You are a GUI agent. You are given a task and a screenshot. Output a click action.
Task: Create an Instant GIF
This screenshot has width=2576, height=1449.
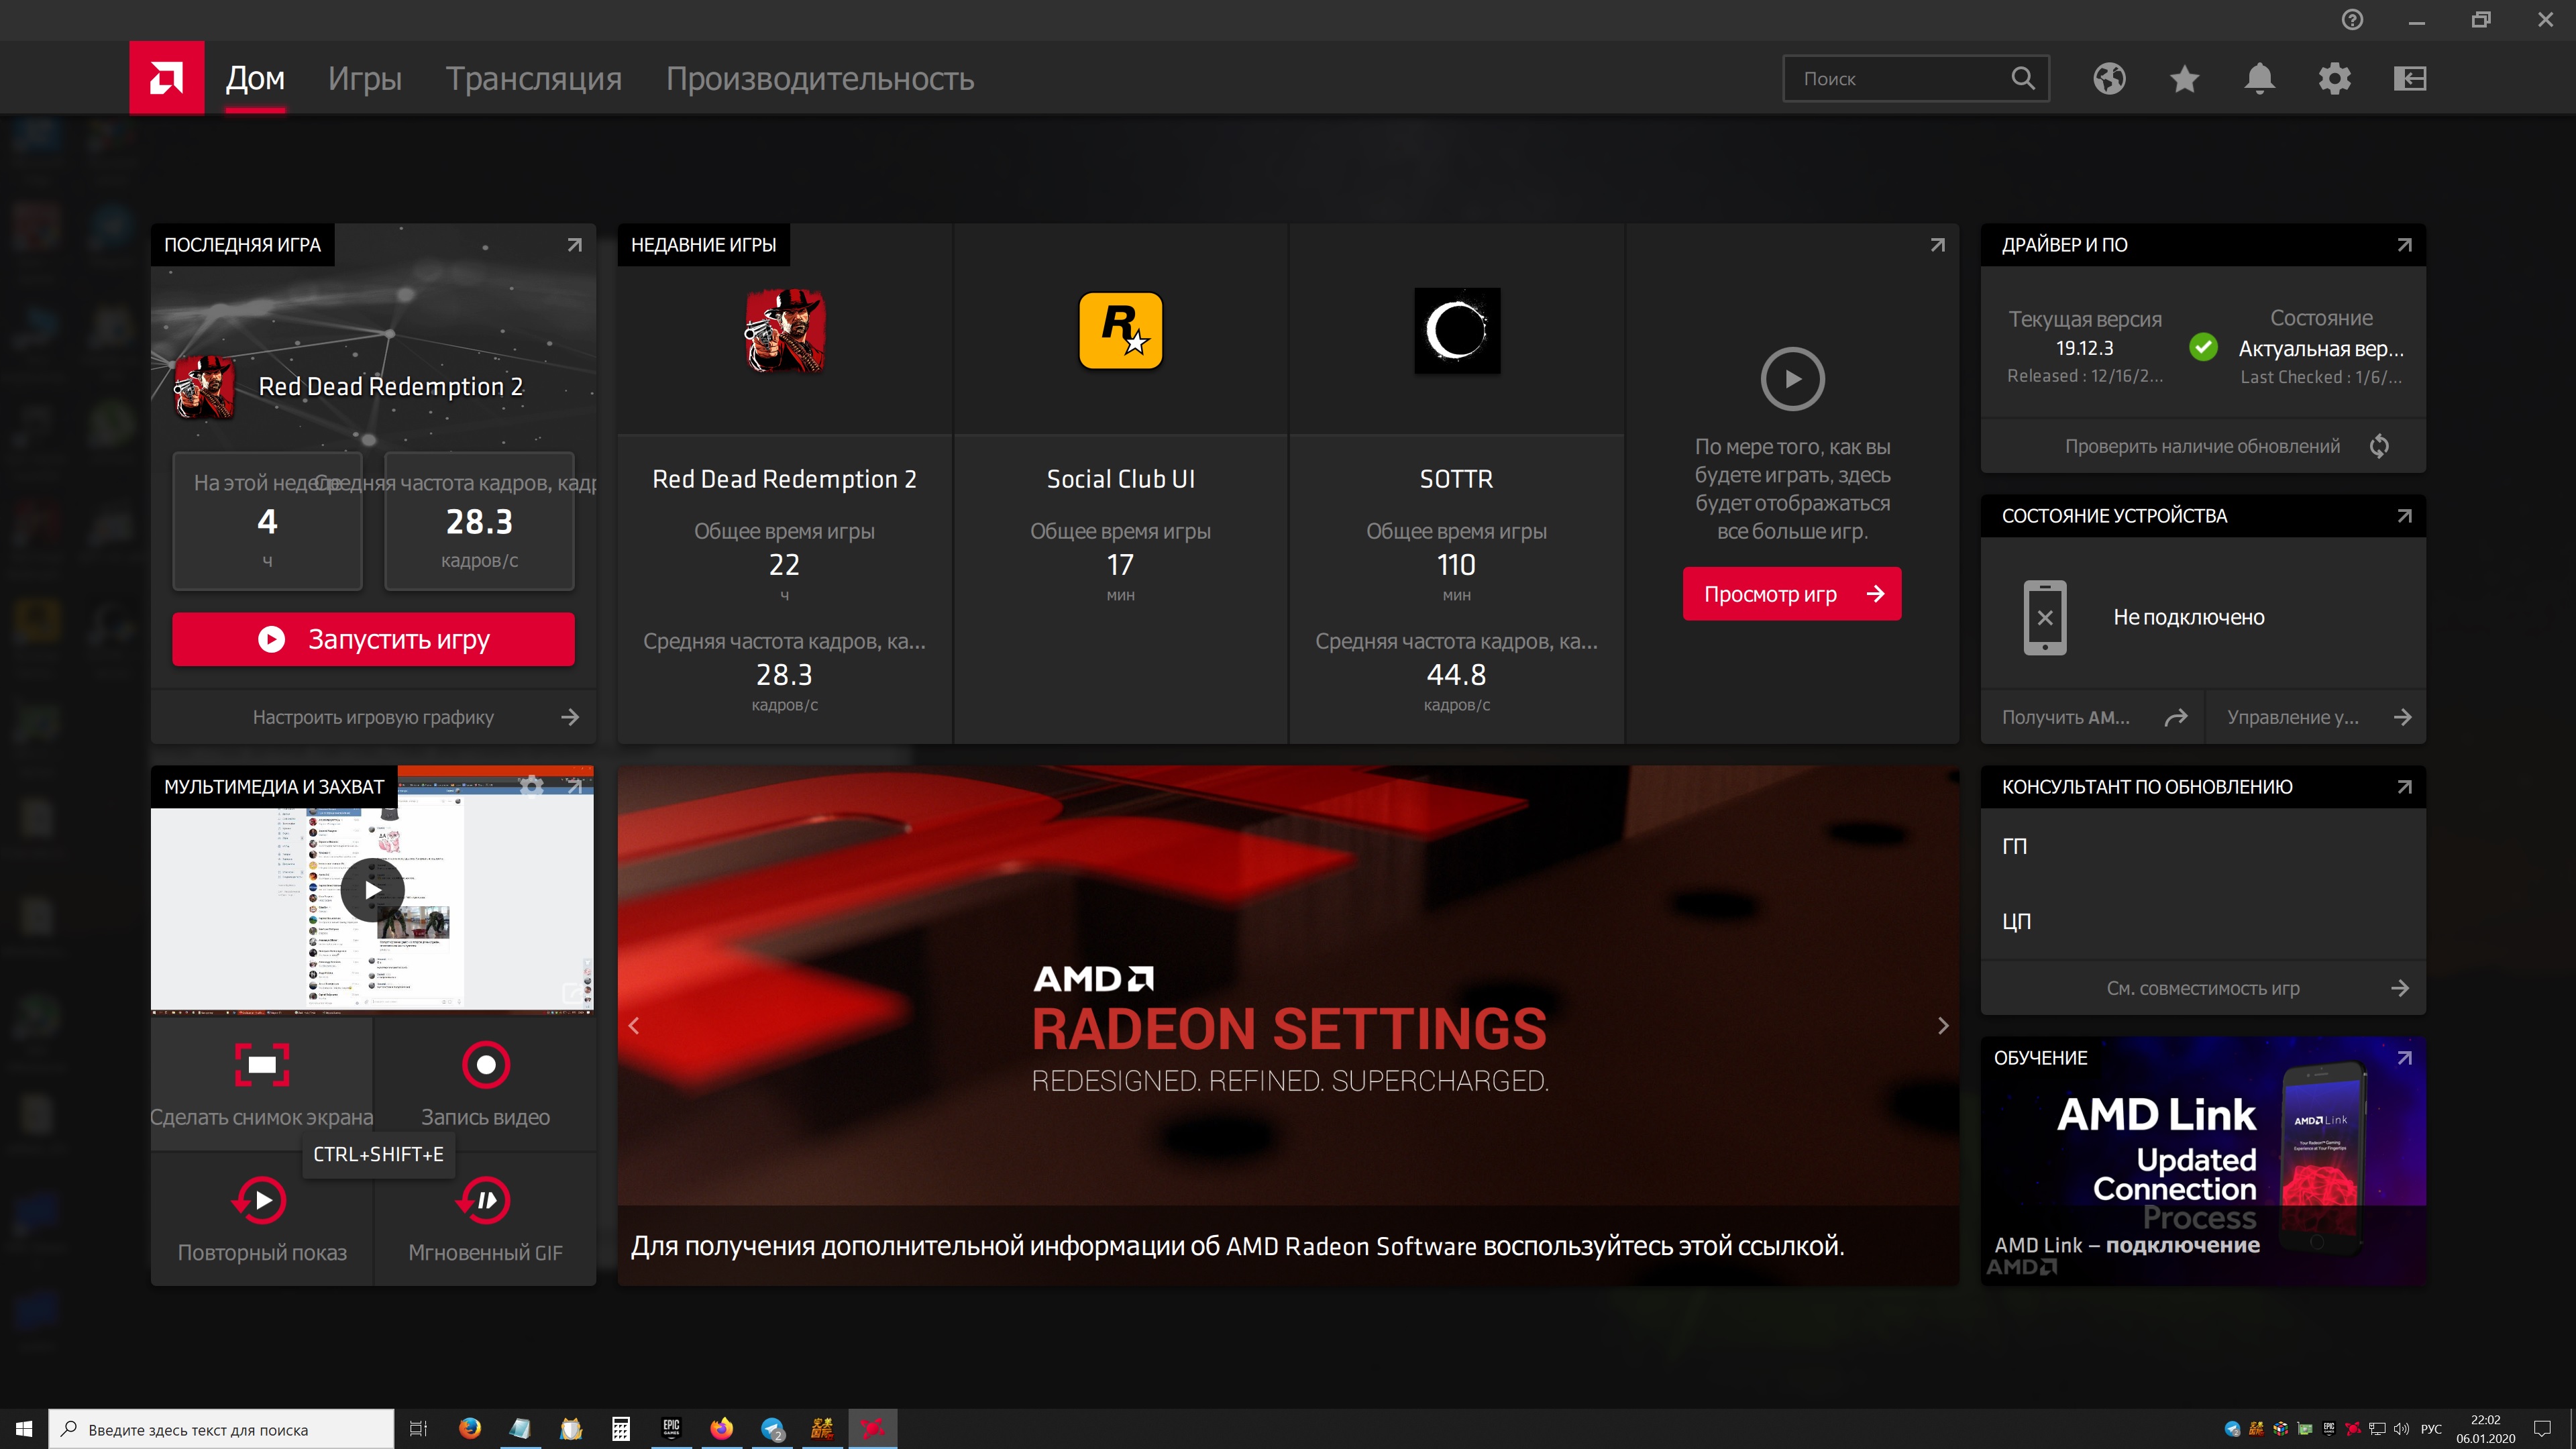tap(486, 1200)
